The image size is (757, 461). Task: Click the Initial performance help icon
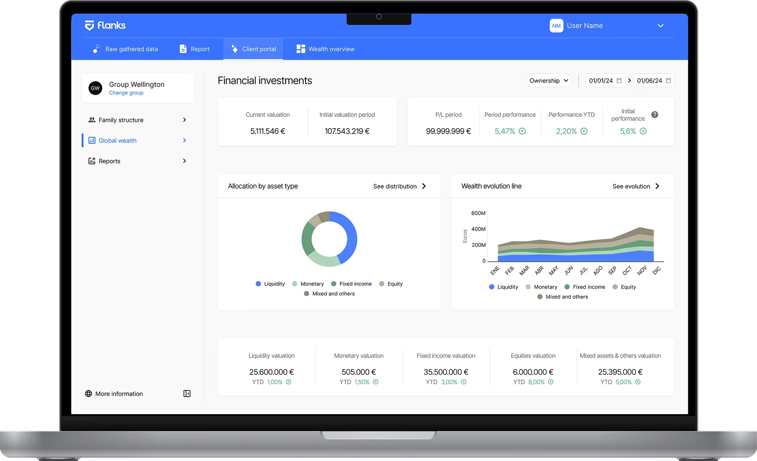(x=654, y=114)
